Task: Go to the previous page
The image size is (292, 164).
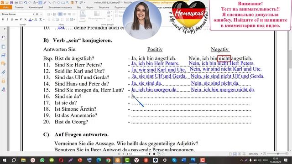Action: pos(123,154)
